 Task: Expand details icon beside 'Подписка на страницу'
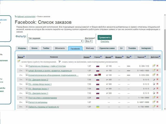click(x=27, y=66)
